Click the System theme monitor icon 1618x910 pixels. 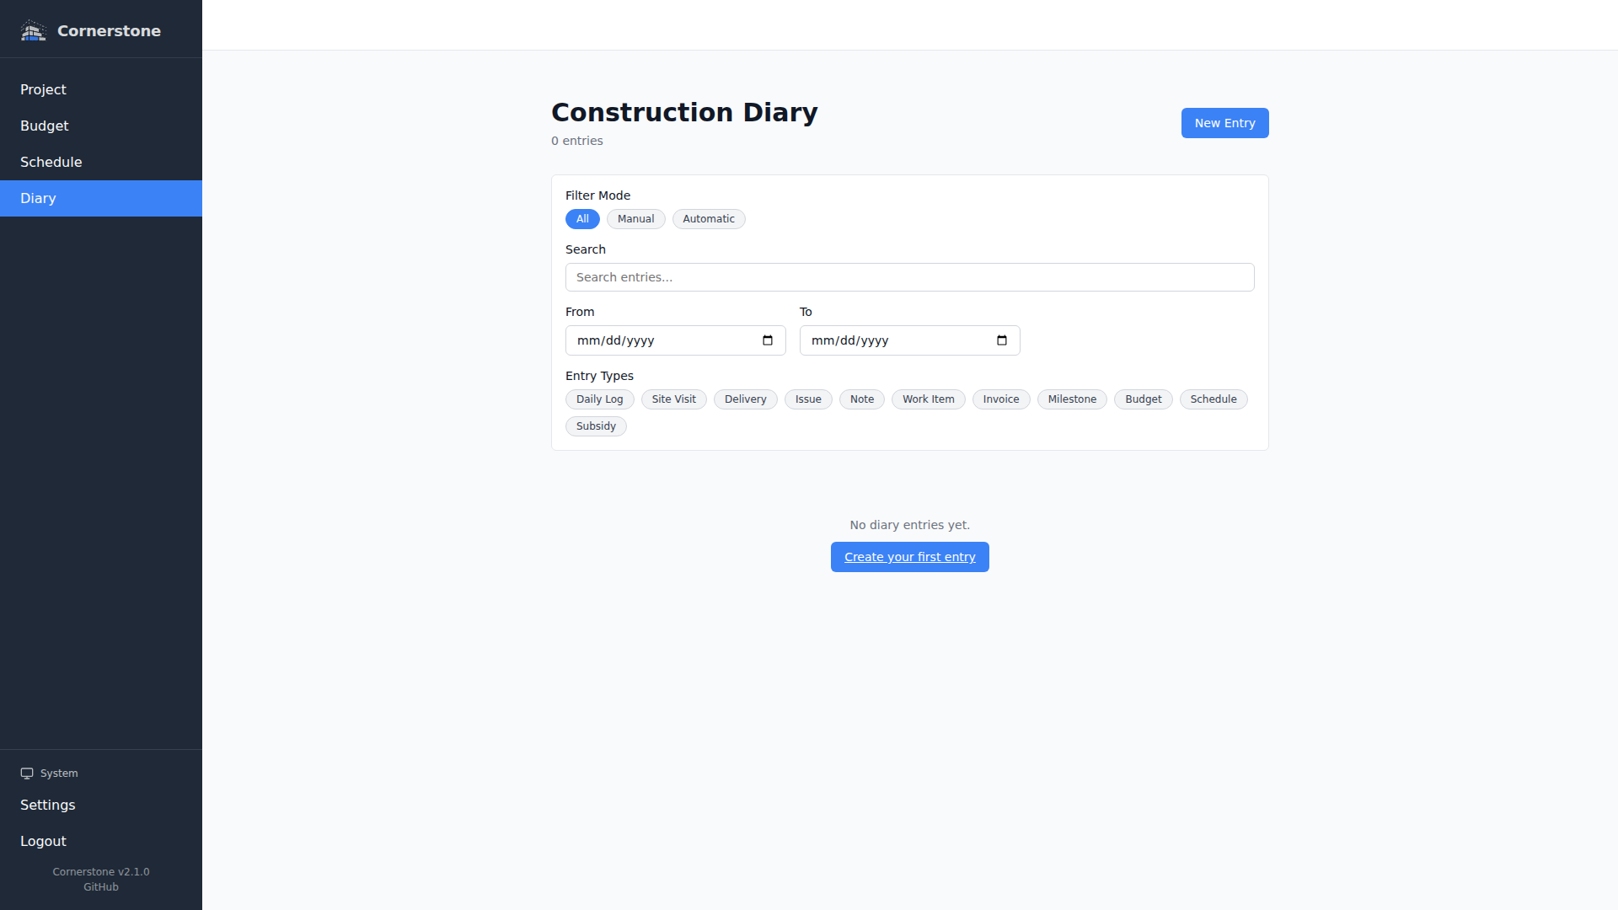[27, 773]
